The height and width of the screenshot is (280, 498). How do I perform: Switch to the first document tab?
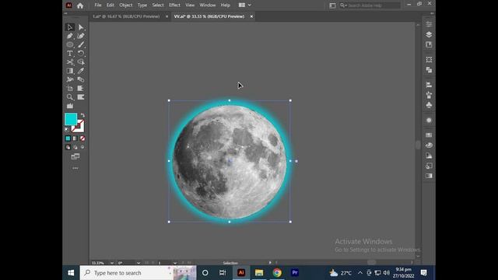(x=127, y=16)
